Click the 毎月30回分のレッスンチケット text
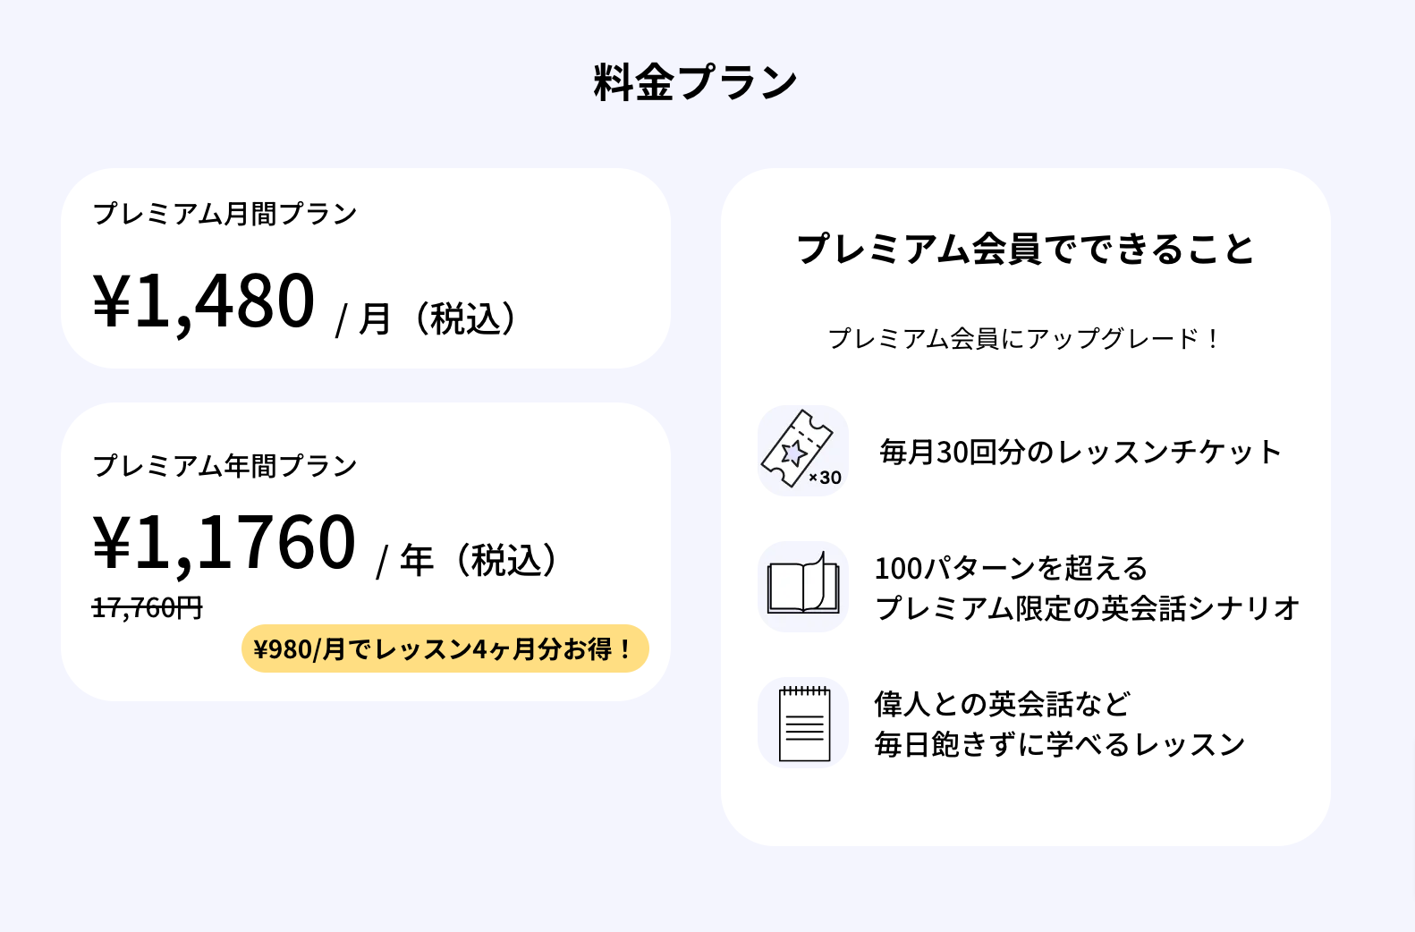 pyautogui.click(x=1080, y=452)
